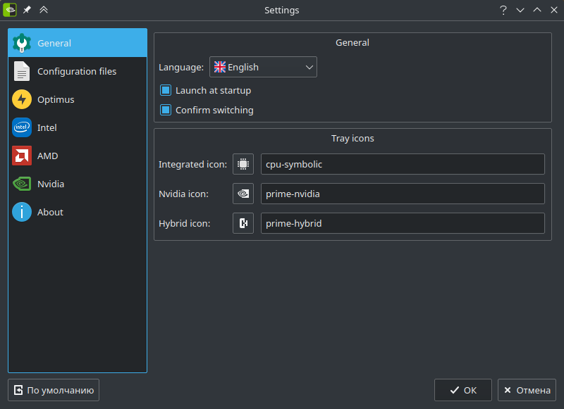Screen dimensions: 564x409
Task: Restore defaults with По умолчанию button
Action: [54, 390]
